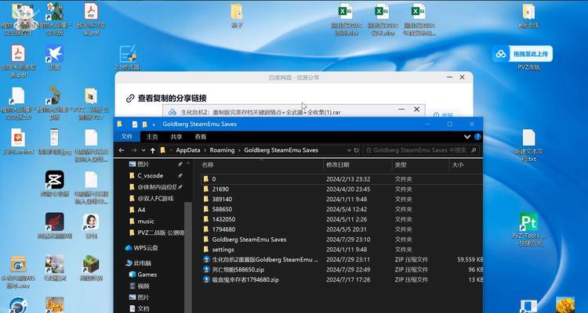588x313 pixels.
Task: Sort files by 类型 column
Action: (400, 165)
